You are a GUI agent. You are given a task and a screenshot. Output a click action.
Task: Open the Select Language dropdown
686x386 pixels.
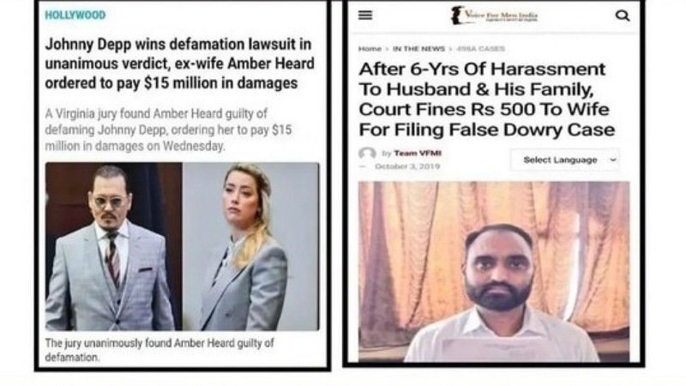[x=564, y=160]
